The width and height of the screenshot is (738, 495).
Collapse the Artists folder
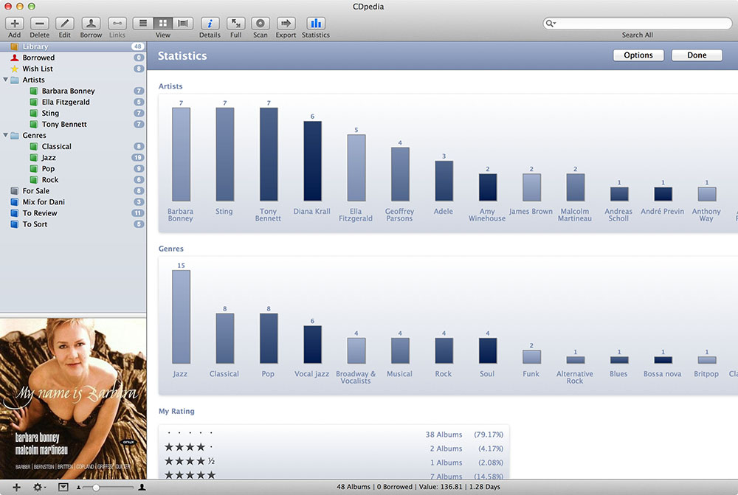click(x=6, y=80)
